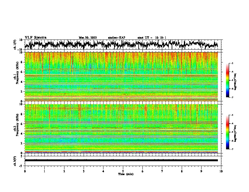Click the ch.2 frequency axis "6" tick label
Viewport: 249px width, 192px height.
click(22, 124)
